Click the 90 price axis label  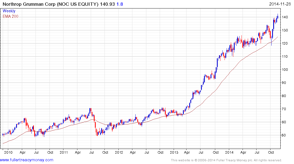pos(284,83)
